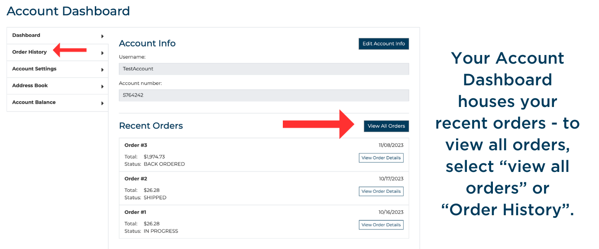Open Account Balance menu item
The height and width of the screenshot is (249, 599).
click(34, 103)
